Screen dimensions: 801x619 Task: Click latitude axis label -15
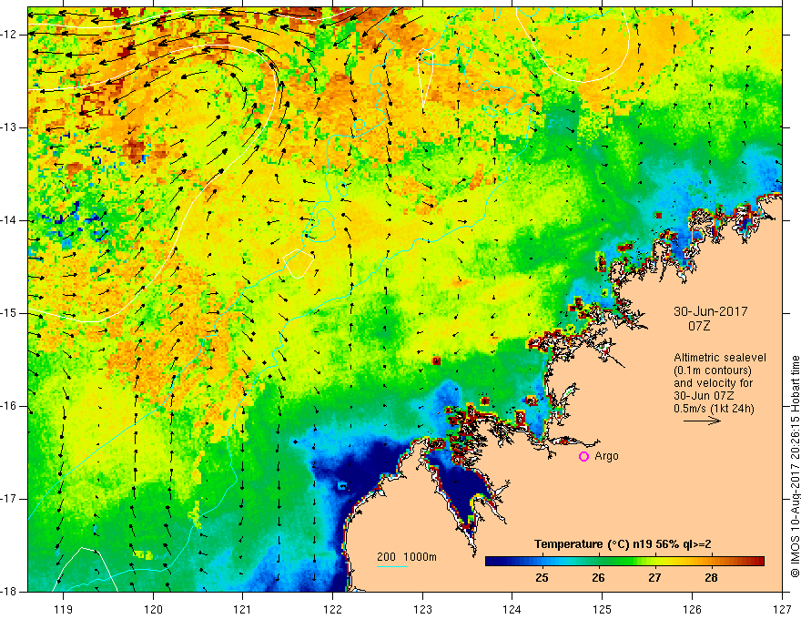coord(10,313)
